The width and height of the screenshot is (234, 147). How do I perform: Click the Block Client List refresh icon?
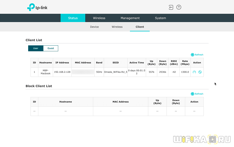(x=192, y=94)
